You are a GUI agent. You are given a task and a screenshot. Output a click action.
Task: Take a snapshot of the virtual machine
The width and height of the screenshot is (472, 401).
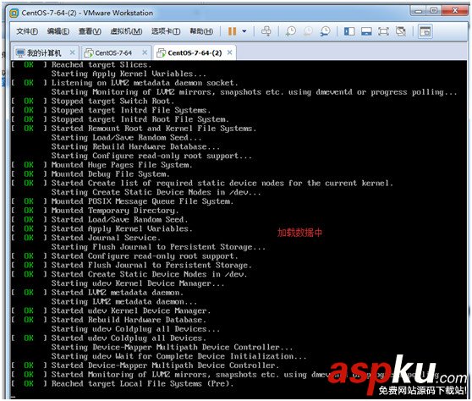[x=291, y=31]
